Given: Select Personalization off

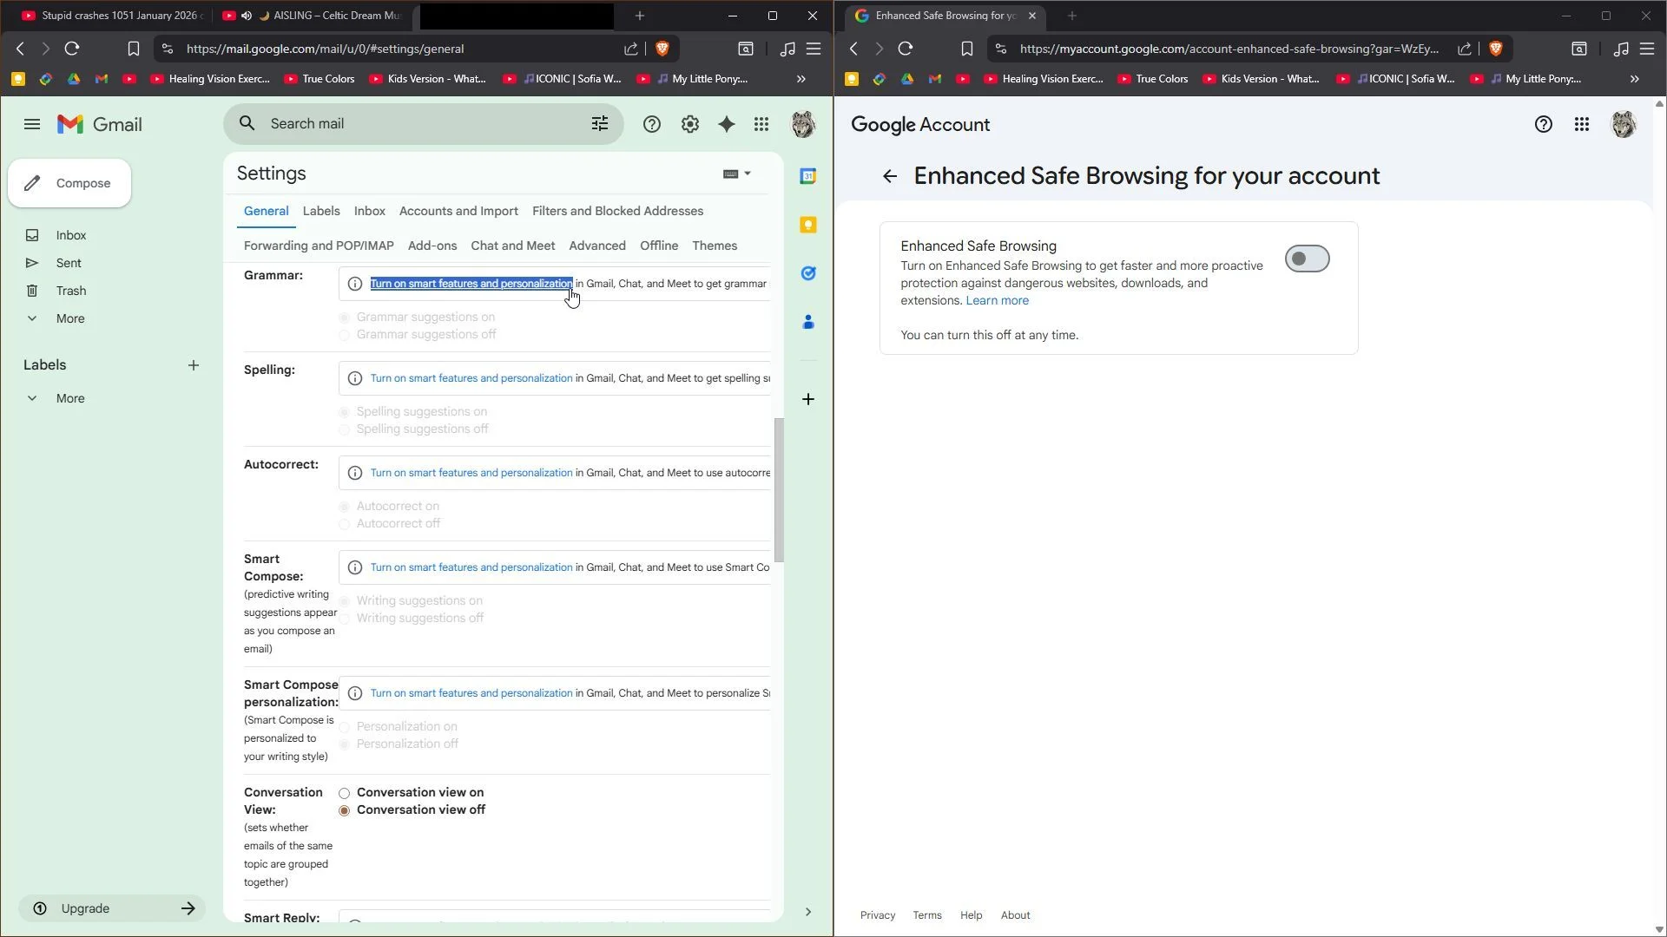Looking at the screenshot, I should click(x=345, y=744).
